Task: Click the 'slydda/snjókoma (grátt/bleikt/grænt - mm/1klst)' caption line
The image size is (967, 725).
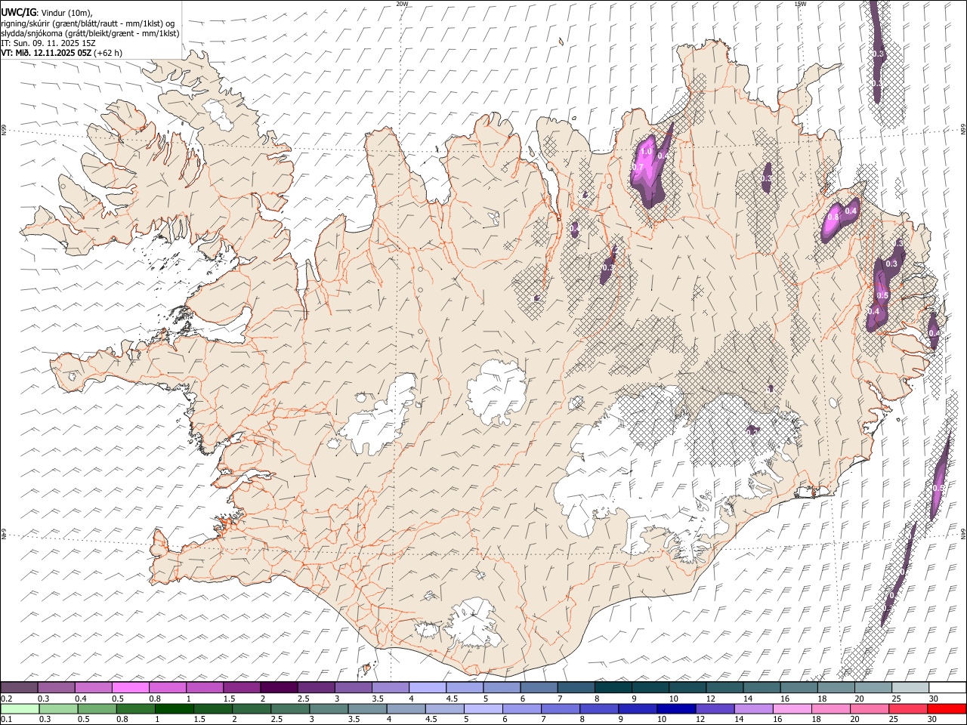Action: (90, 33)
